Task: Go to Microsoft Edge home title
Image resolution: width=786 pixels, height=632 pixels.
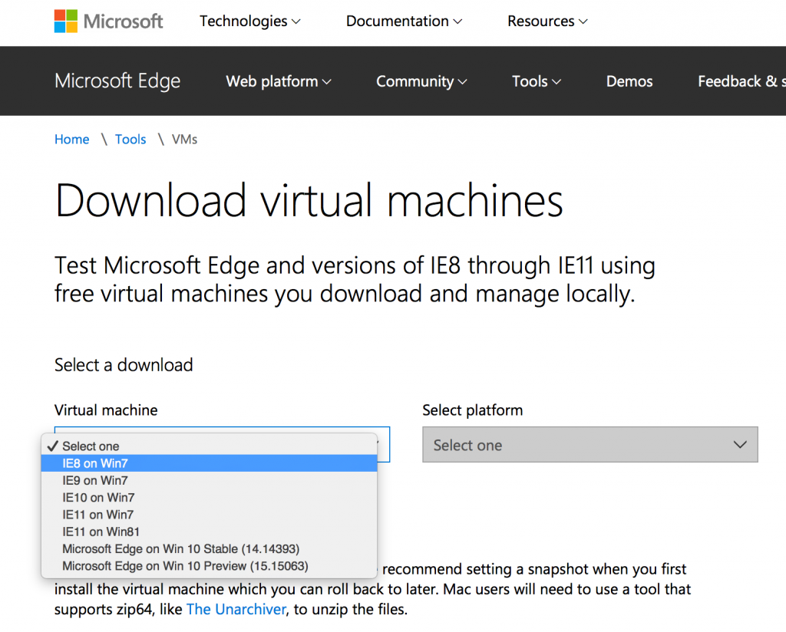Action: [117, 81]
